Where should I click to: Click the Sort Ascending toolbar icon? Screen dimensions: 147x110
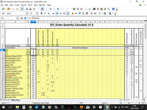tap(78, 9)
